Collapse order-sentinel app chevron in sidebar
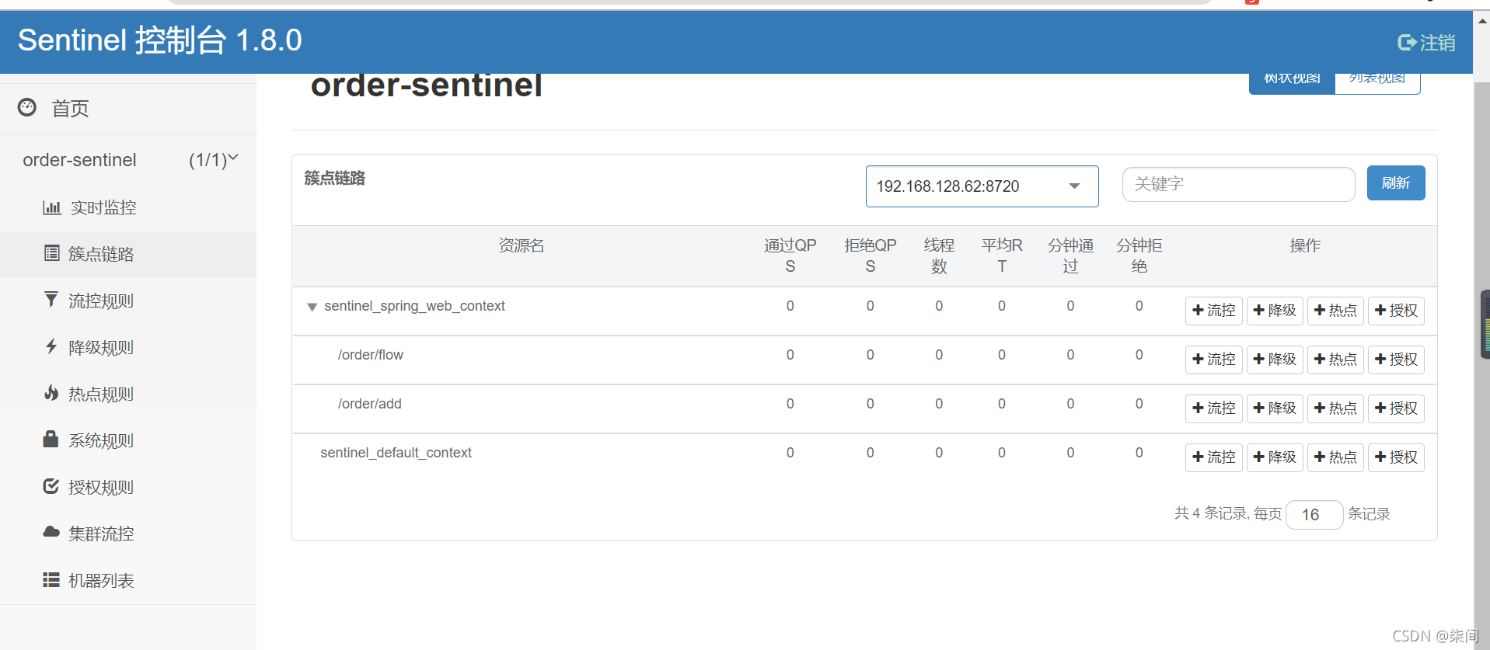This screenshot has width=1490, height=650. (x=233, y=158)
